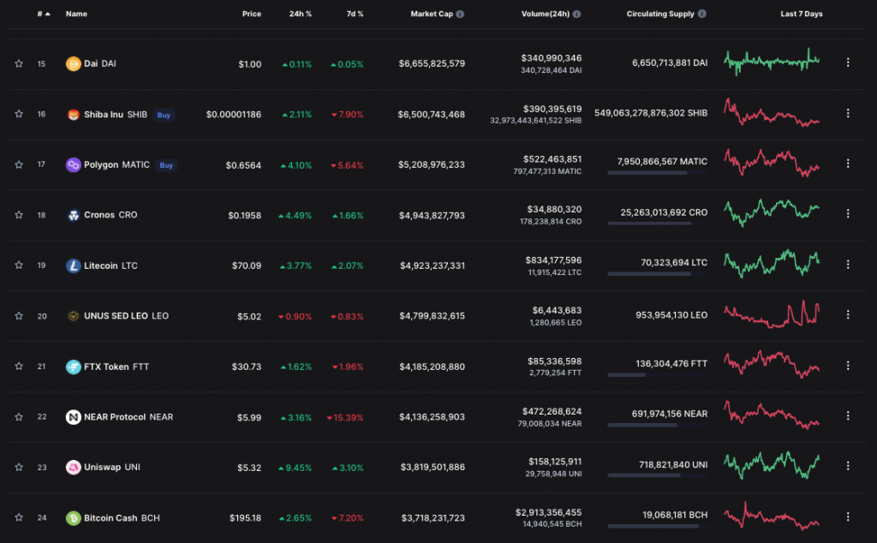Toggle the watchlist star for Cronos
877x543 pixels.
coord(19,215)
